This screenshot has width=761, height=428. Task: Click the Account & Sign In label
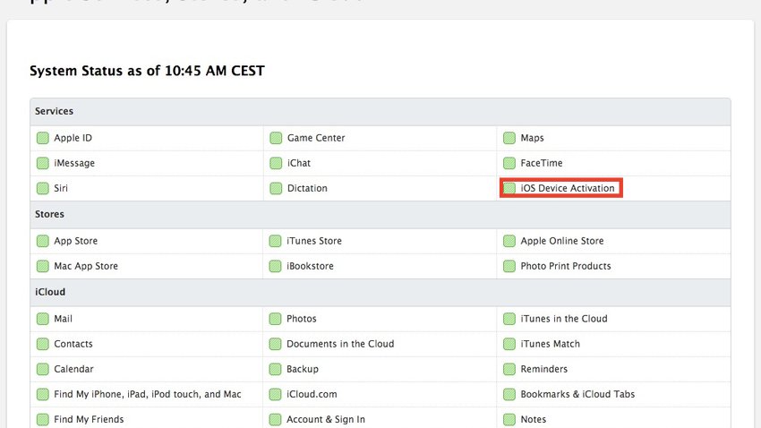point(326,420)
